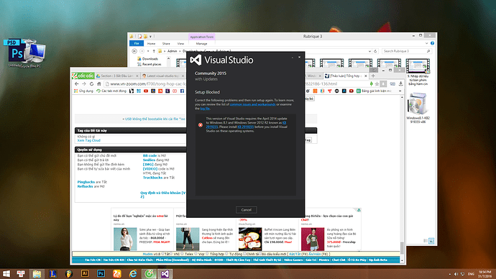
Task: Open the View ribbon tab in Explorer
Action: tap(180, 44)
